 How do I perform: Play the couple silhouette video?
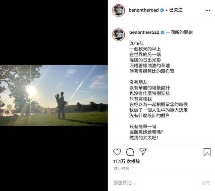54,95
